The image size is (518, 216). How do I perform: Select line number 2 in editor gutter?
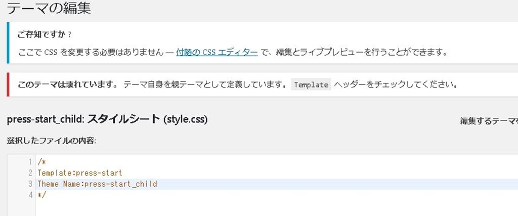[31, 173]
